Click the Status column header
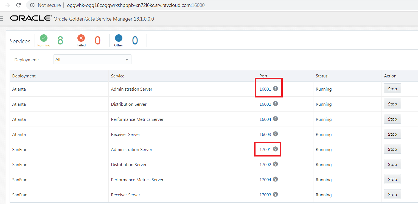Viewport: 418px width, 204px height. click(x=322, y=76)
